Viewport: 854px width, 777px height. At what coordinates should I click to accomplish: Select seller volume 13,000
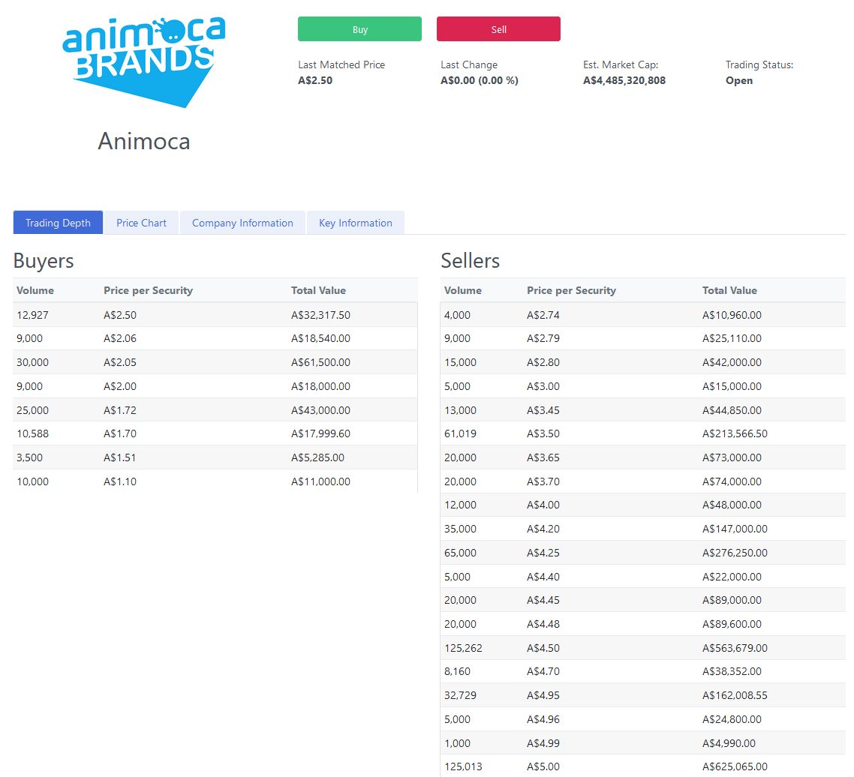pos(460,410)
